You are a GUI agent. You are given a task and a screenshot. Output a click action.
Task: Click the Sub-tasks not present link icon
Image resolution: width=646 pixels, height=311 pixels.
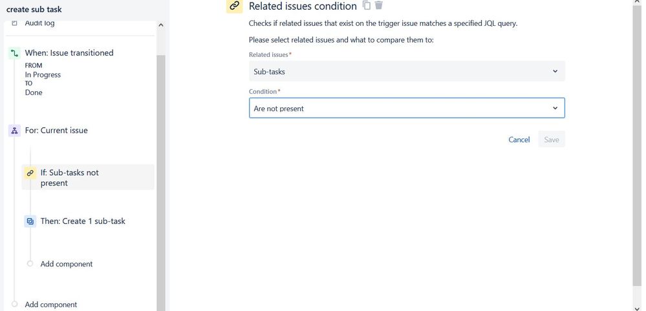pyautogui.click(x=30, y=173)
